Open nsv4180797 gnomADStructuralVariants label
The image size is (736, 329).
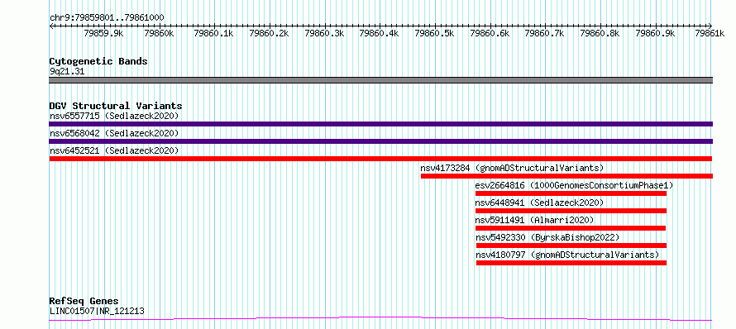click(568, 255)
